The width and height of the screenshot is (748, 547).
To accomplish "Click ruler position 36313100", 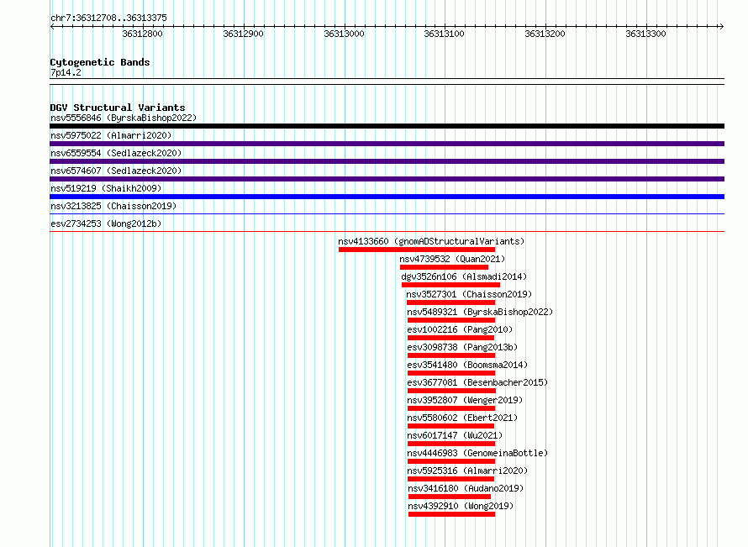I will [x=444, y=34].
